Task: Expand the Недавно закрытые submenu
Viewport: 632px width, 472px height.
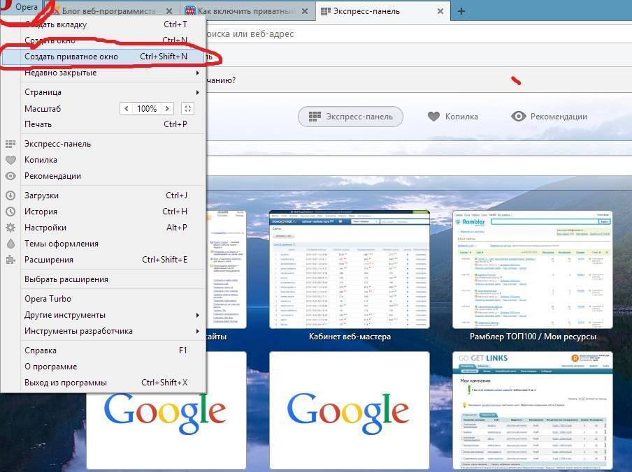Action: coord(197,73)
